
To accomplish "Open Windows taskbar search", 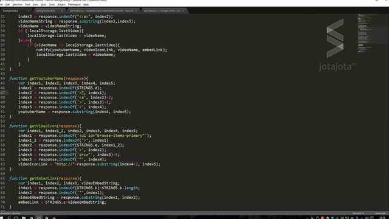I will pyautogui.click(x=9, y=218).
